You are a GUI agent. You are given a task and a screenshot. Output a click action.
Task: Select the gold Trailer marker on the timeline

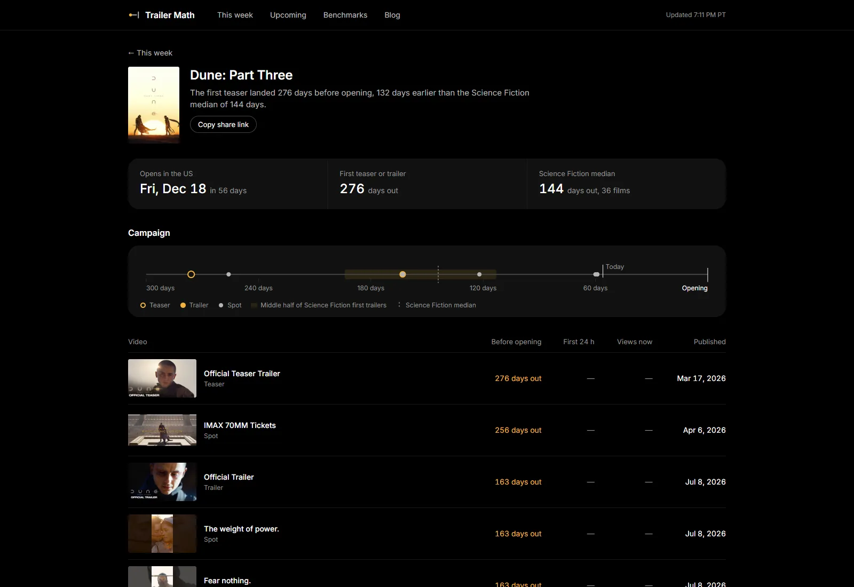[402, 274]
